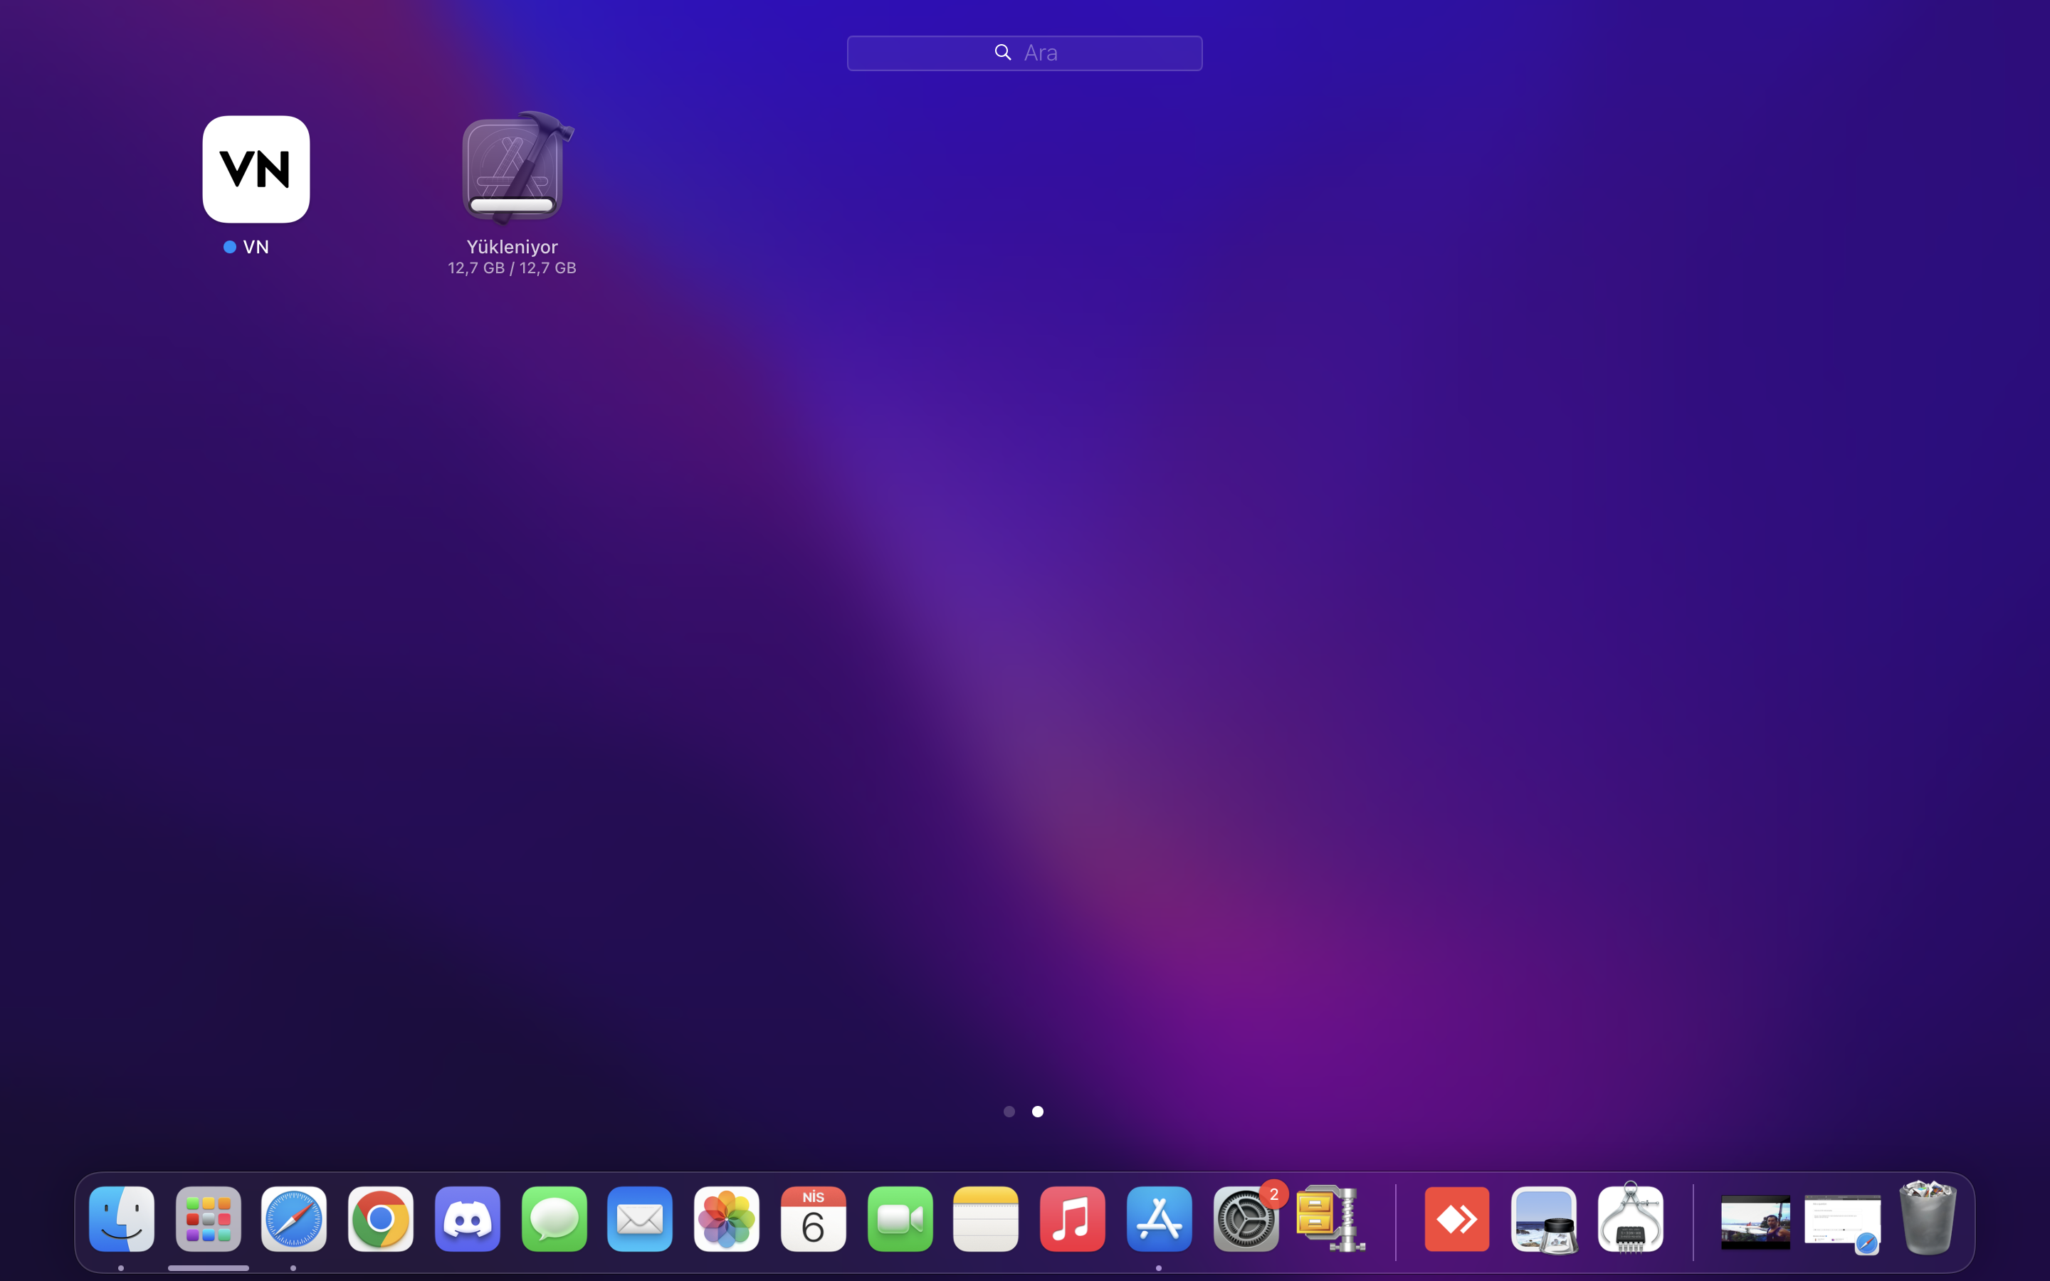Image resolution: width=2050 pixels, height=1281 pixels.
Task: Open the Trash in the Dock
Action: 1928,1218
